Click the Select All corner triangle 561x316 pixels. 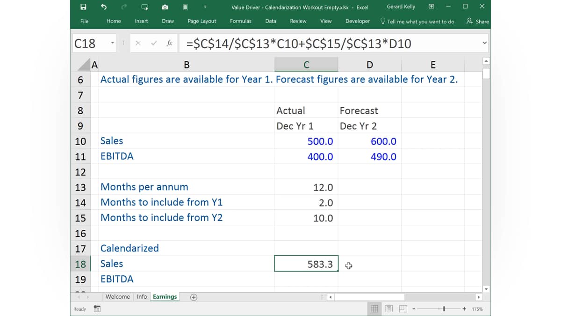tap(83, 65)
